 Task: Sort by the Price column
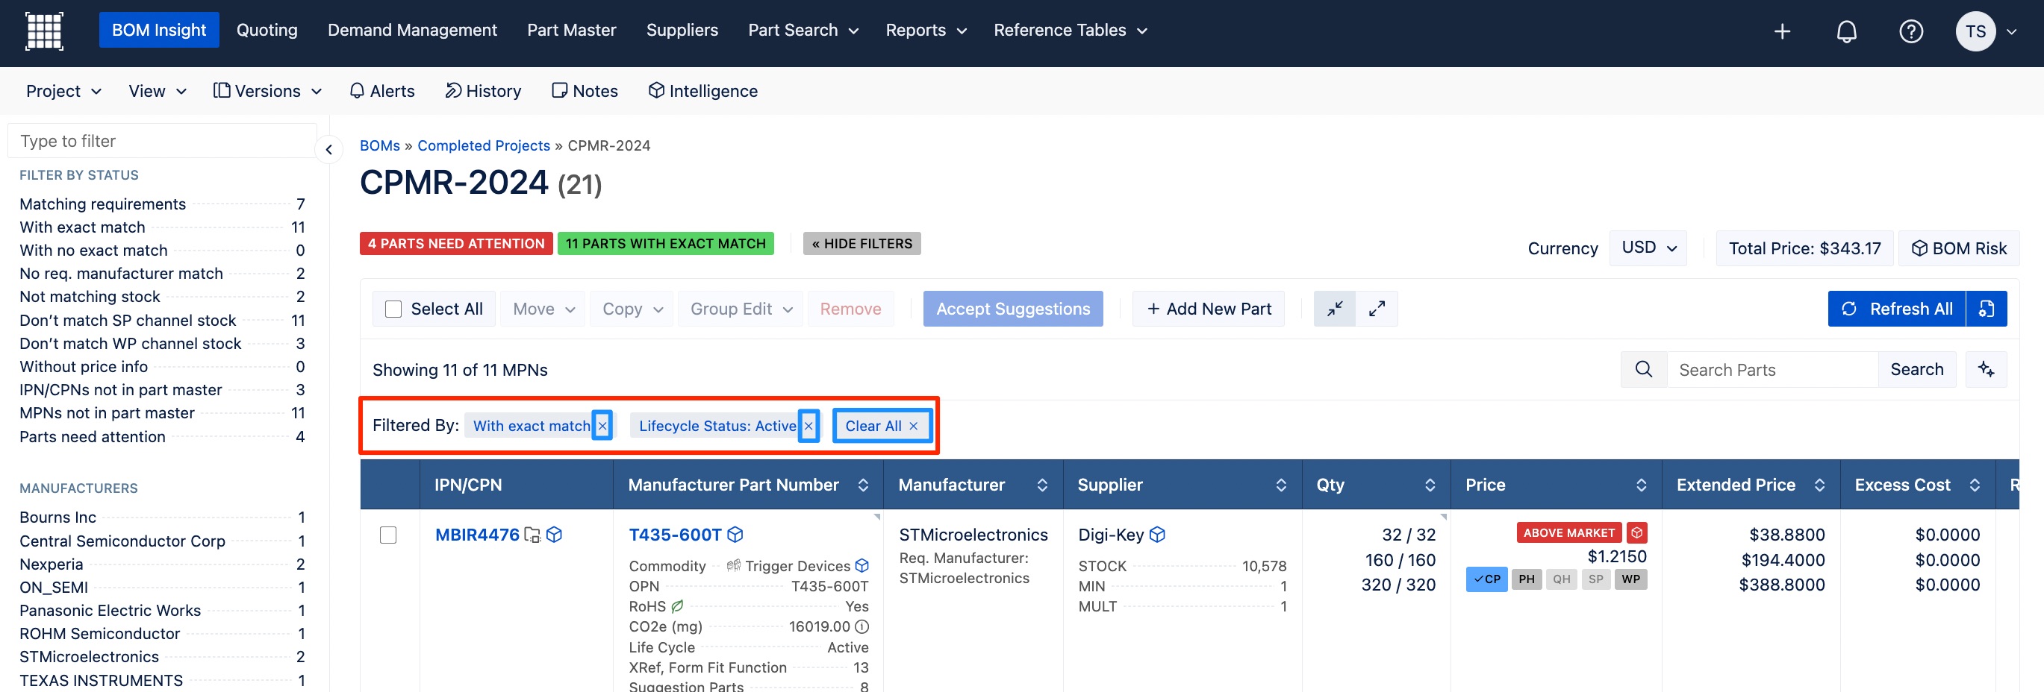(x=1641, y=485)
